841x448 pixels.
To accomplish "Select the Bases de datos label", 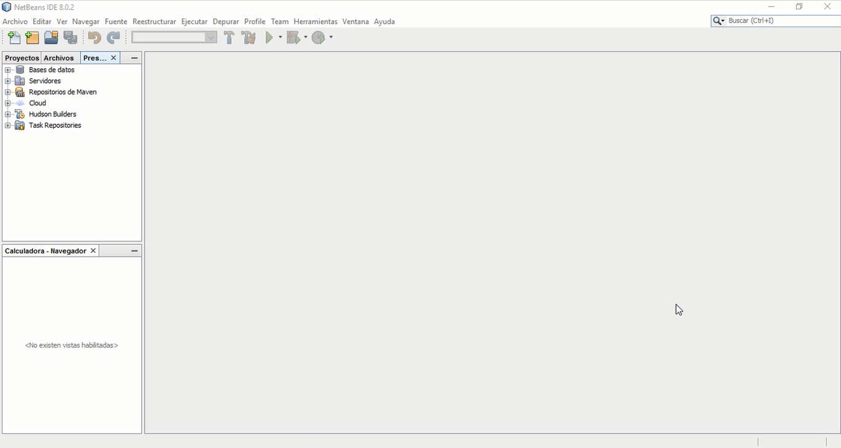I will [x=52, y=70].
